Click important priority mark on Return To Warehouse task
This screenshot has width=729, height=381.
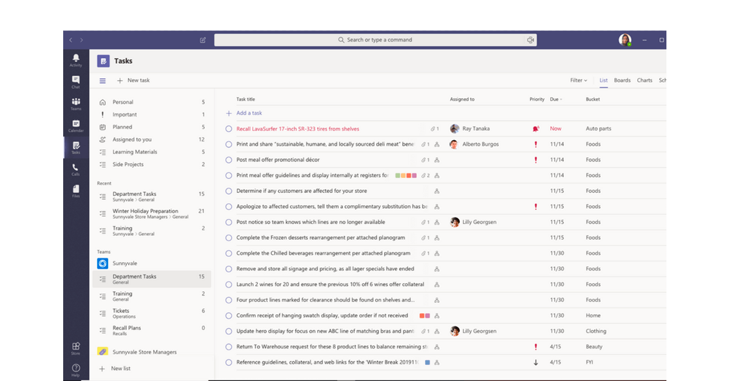click(536, 346)
